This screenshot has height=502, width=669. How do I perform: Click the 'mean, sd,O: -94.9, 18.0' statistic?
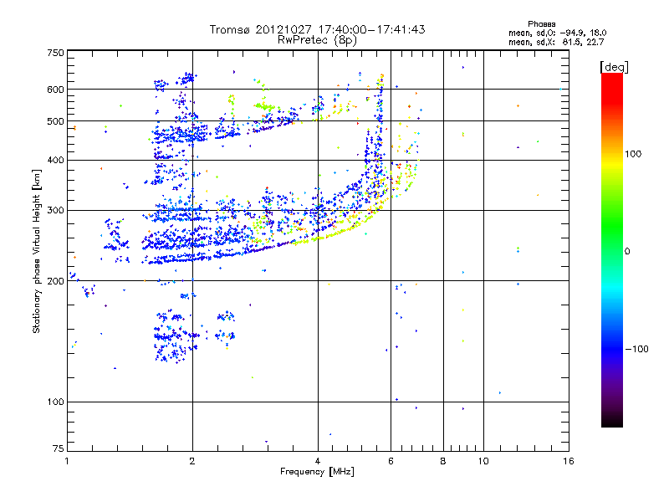(x=557, y=33)
